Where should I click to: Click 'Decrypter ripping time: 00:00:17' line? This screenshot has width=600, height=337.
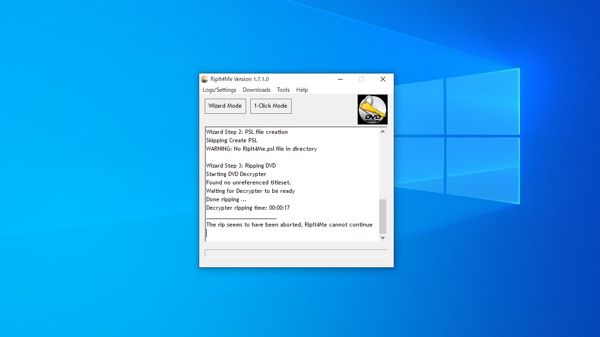tap(248, 208)
